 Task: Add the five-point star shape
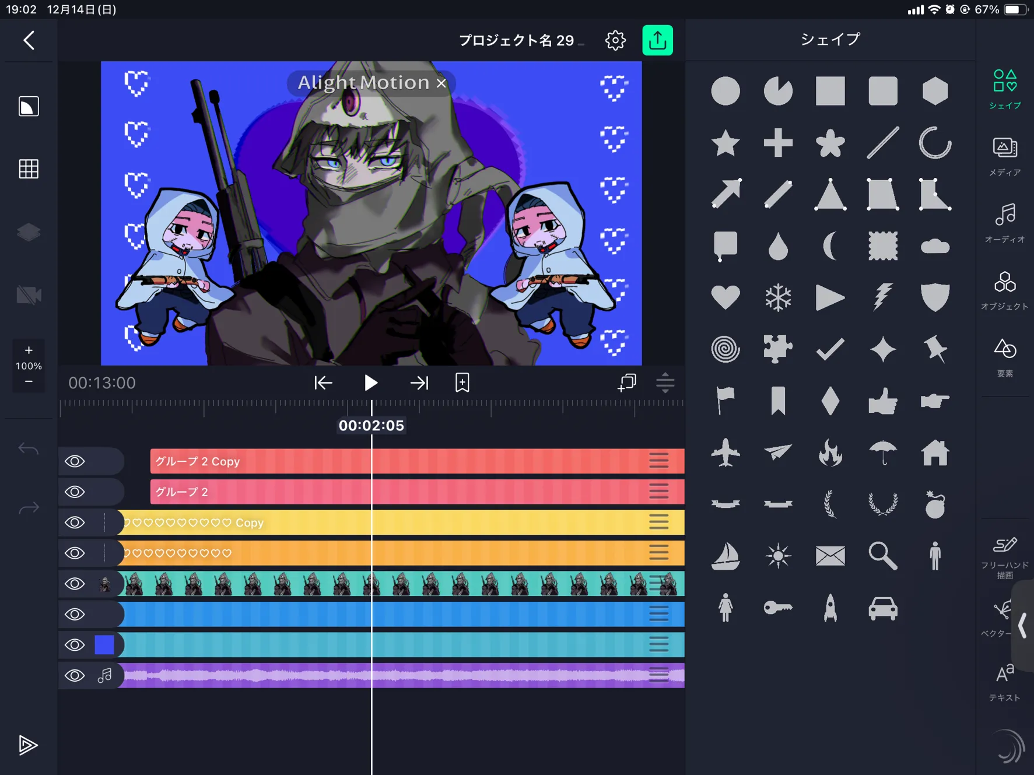coord(725,143)
